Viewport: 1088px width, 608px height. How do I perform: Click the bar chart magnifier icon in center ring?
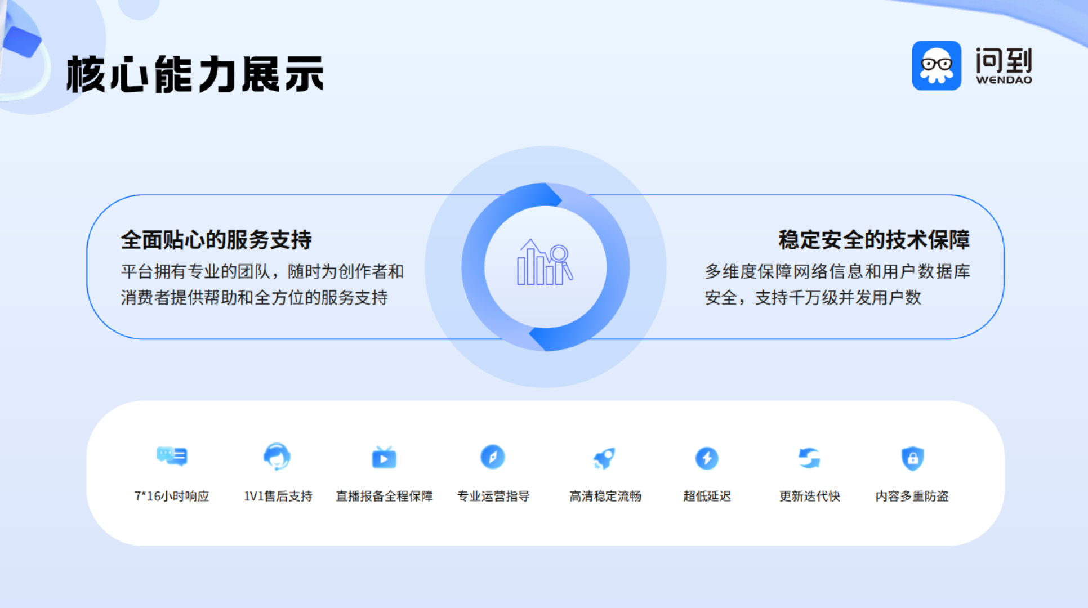[x=545, y=263]
